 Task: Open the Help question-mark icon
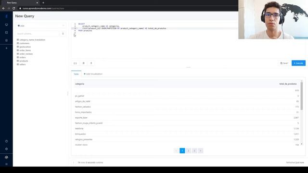tap(6, 141)
